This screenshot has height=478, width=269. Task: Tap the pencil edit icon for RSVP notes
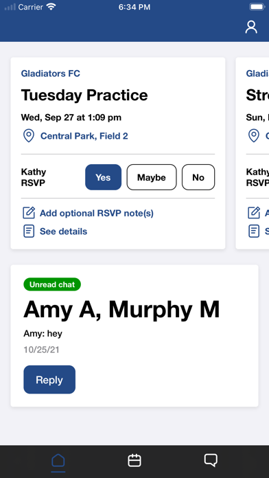coord(29,213)
